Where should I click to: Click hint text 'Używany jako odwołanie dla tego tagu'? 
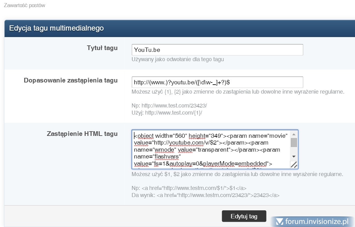178,59
